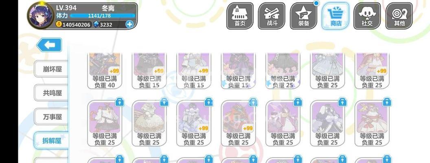Select the 商店 shop icon
This screenshot has width=430, height=163.
coord(336,16)
